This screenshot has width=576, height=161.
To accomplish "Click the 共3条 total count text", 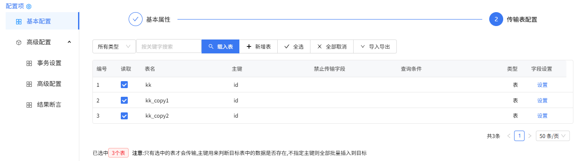I will pos(494,136).
